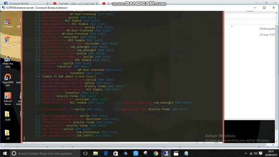Switch to the Facebook browser tab
The height and width of the screenshot is (157, 279).
point(26,3)
